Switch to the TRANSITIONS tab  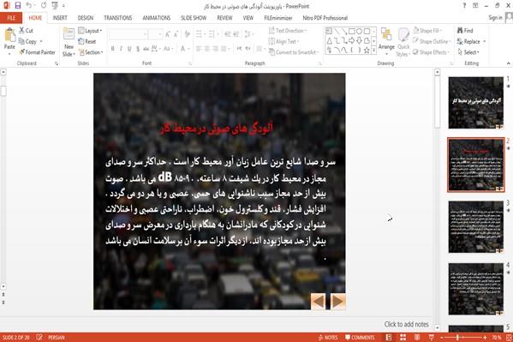click(x=118, y=18)
